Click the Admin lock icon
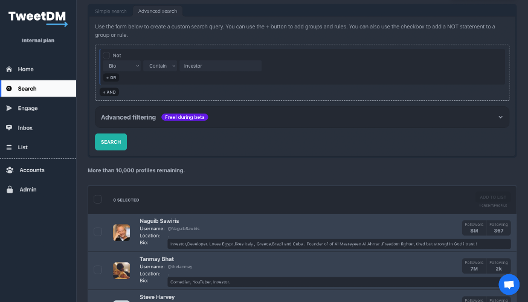The image size is (528, 302). pos(10,190)
